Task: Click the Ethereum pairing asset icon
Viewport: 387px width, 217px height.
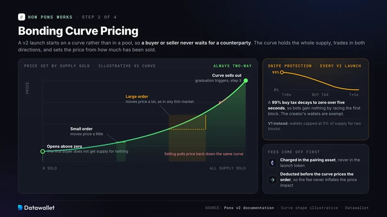Action: [x=272, y=163]
